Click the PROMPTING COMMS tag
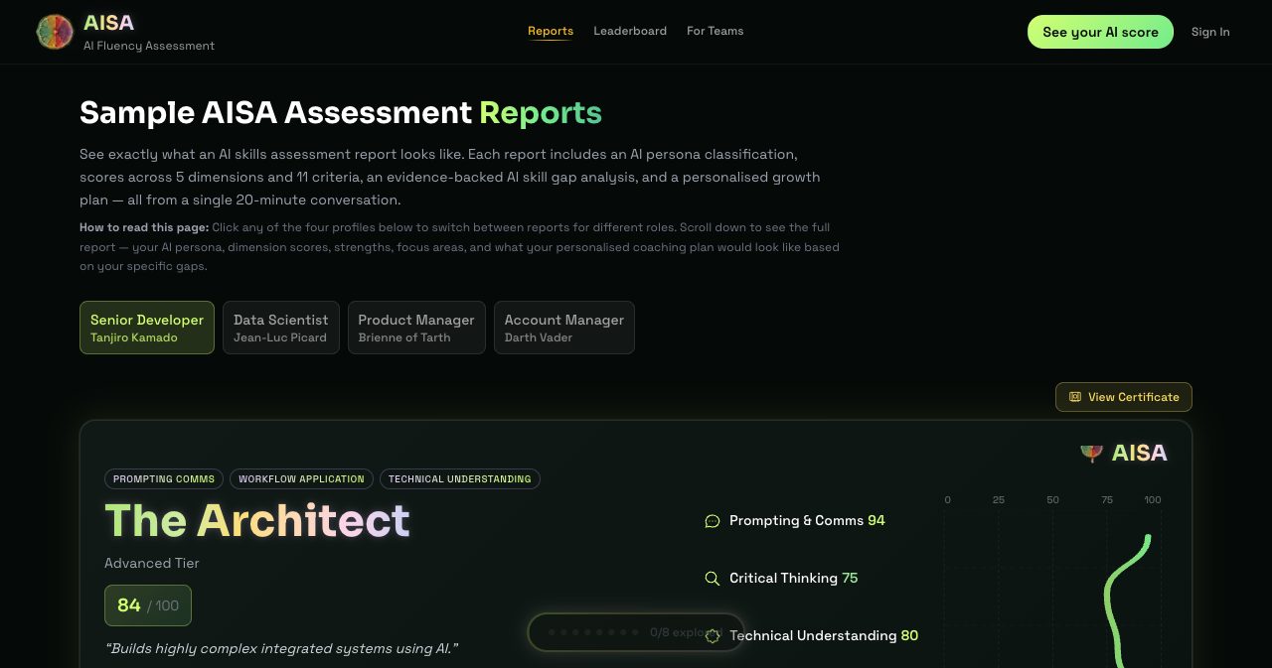Viewport: 1272px width, 668px height. [164, 479]
